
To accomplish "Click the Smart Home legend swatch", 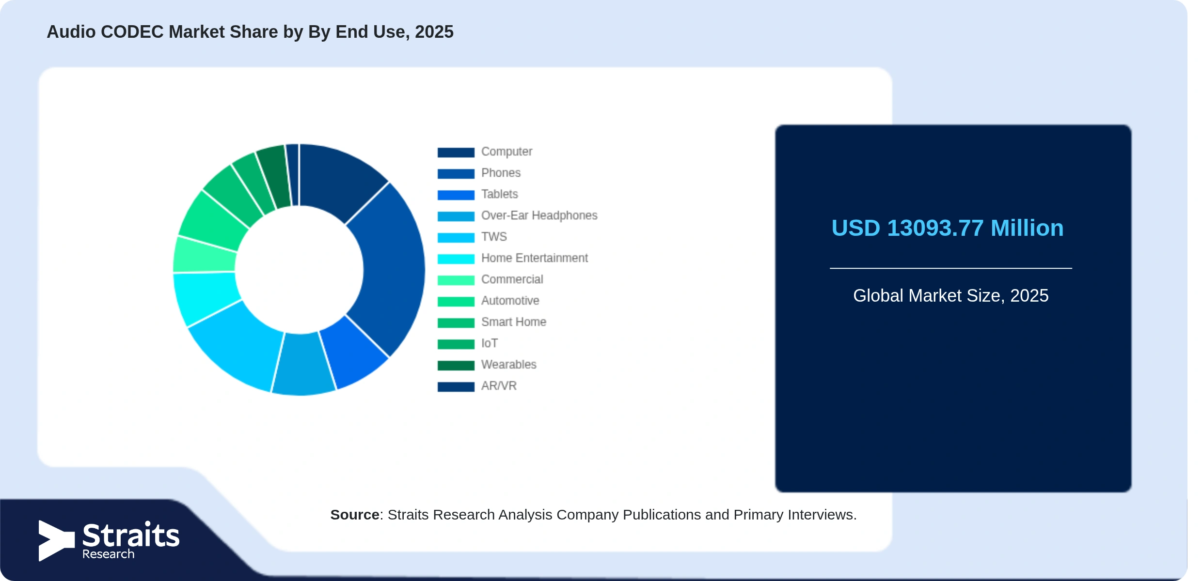I will tap(456, 323).
